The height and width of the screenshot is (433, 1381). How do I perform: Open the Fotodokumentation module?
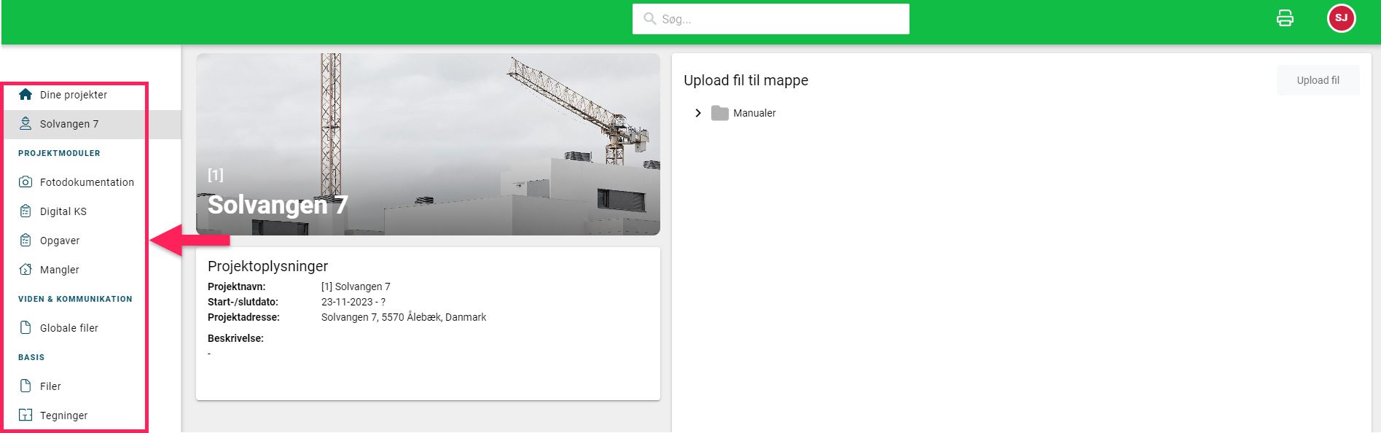[87, 182]
